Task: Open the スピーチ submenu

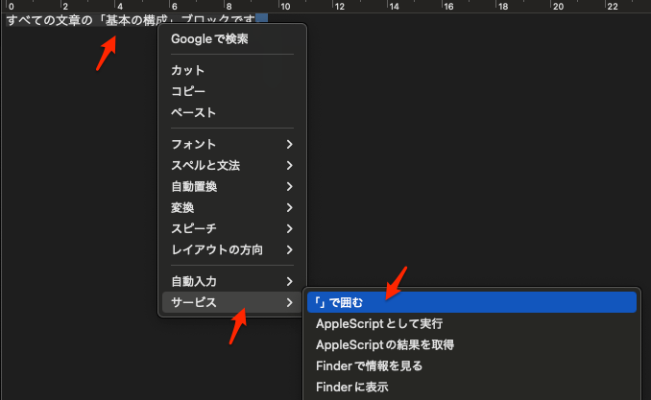Action: (x=232, y=228)
